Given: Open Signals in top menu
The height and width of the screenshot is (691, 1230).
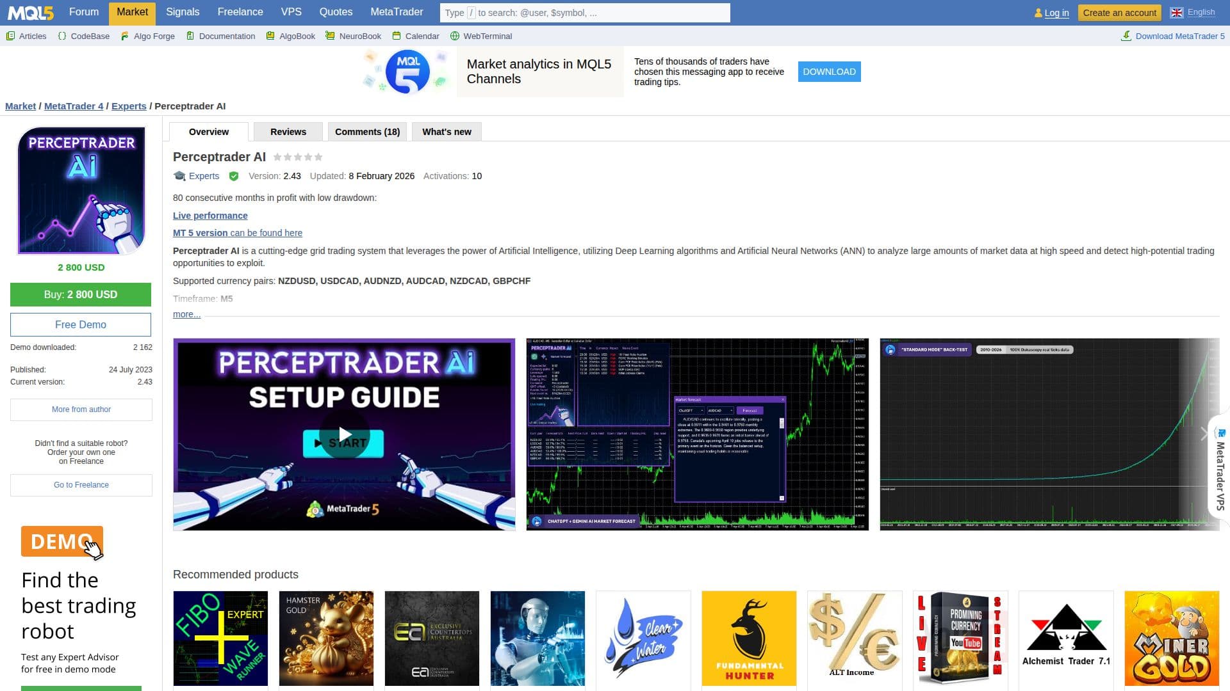Looking at the screenshot, I should point(183,12).
